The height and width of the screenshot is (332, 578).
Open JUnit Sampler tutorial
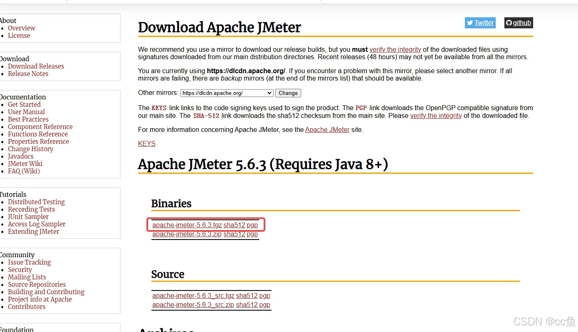click(x=28, y=217)
